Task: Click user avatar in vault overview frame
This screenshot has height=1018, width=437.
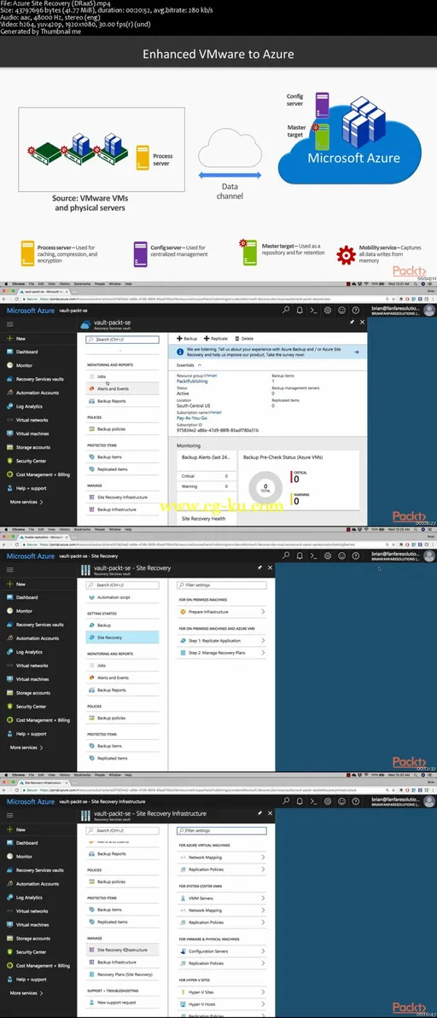Action: 429,311
